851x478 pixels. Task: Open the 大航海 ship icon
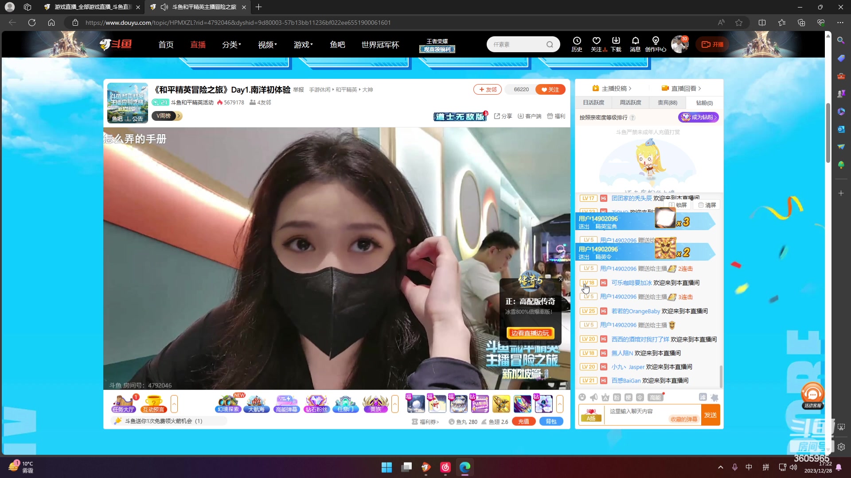point(256,404)
